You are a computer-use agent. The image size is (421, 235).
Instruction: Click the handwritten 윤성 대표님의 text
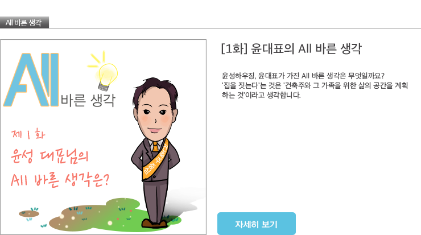point(49,156)
